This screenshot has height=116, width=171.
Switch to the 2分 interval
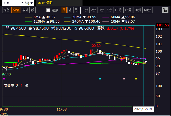point(94,10)
